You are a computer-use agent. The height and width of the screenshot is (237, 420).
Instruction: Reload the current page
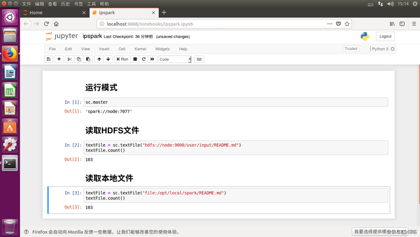point(47,24)
